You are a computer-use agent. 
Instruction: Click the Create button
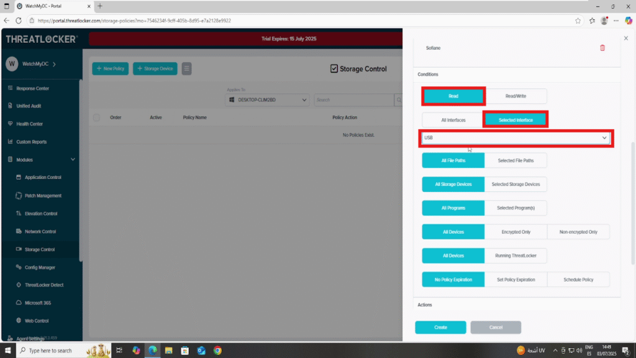(440, 328)
